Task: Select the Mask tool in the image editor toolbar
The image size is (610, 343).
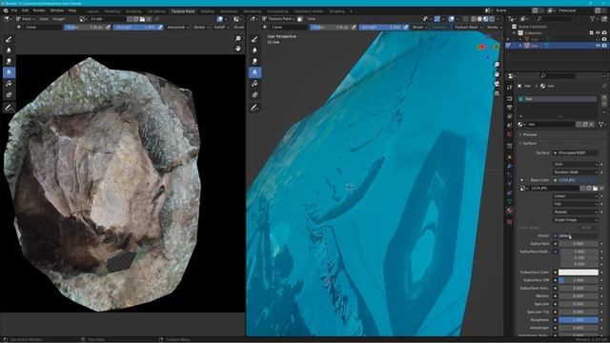Action: tap(9, 95)
